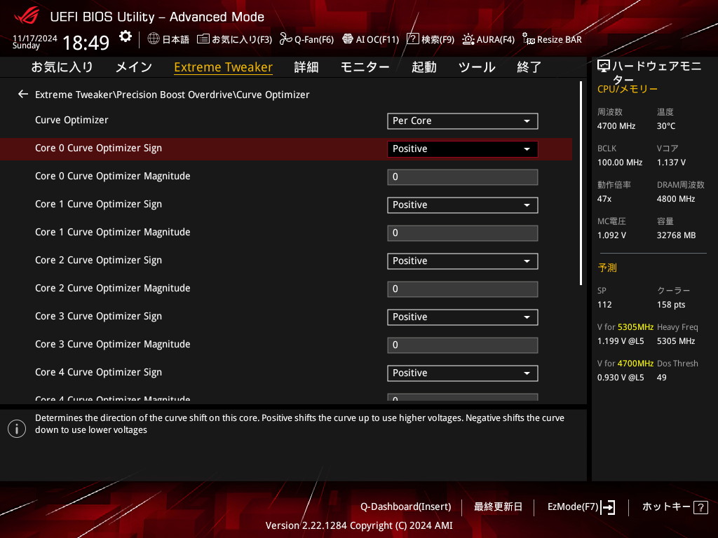The image size is (718, 538).
Task: Click the breadcrumb path text
Action: point(172,95)
